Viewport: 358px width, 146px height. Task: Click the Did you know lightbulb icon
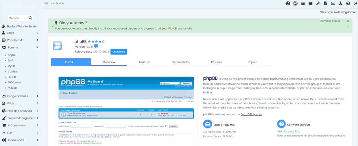tap(56, 23)
